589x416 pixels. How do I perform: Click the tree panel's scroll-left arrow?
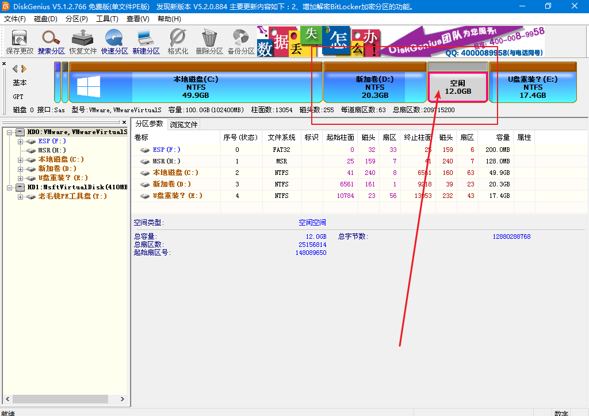click(7, 399)
